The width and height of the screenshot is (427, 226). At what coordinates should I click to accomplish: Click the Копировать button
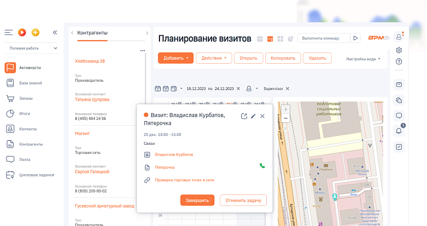(x=283, y=58)
